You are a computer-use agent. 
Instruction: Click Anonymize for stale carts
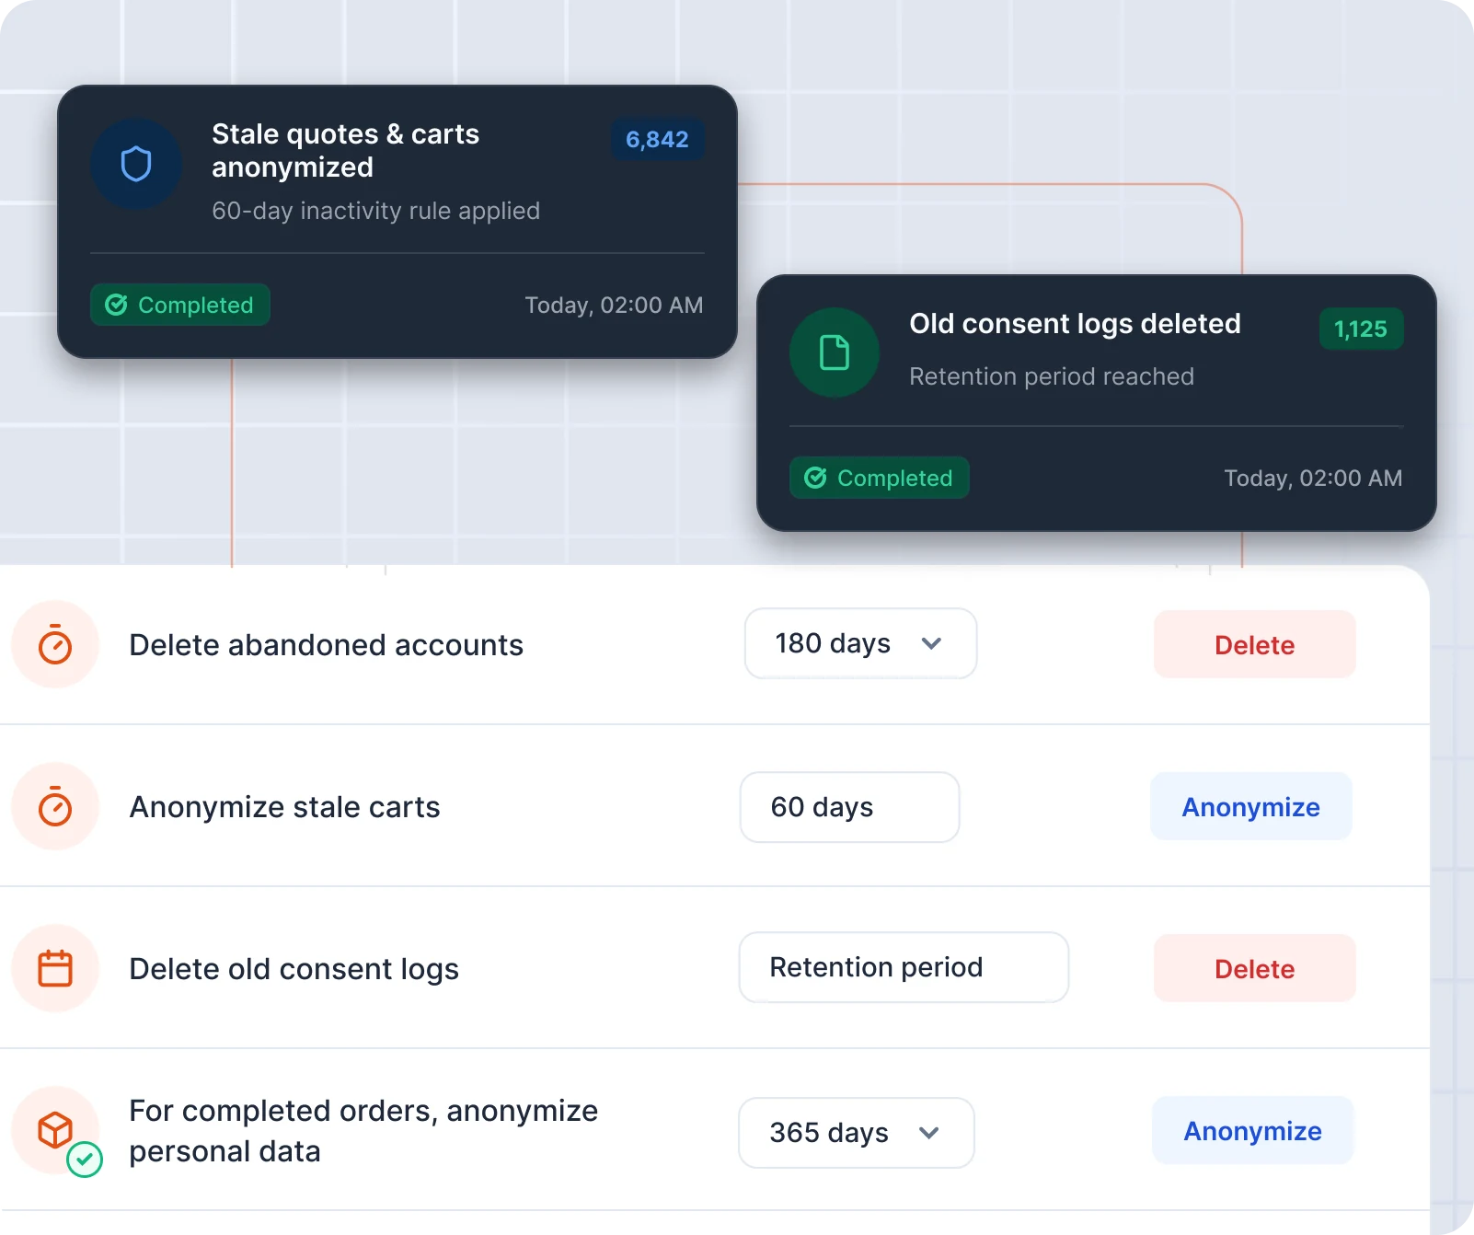[x=1250, y=807]
